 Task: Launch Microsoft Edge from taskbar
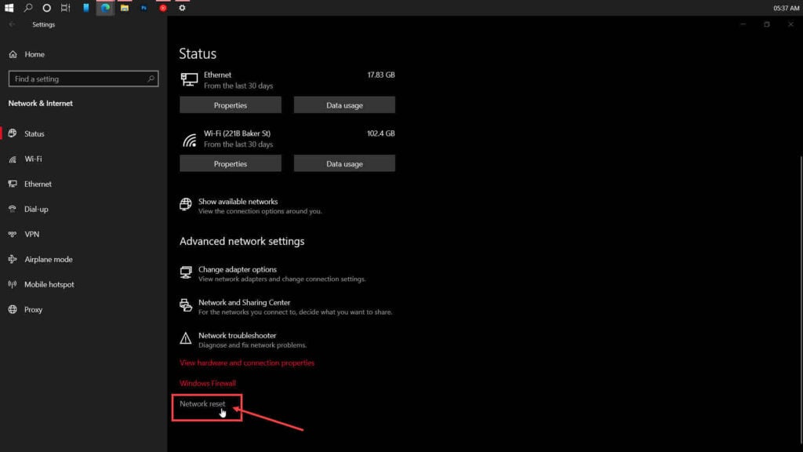[105, 8]
